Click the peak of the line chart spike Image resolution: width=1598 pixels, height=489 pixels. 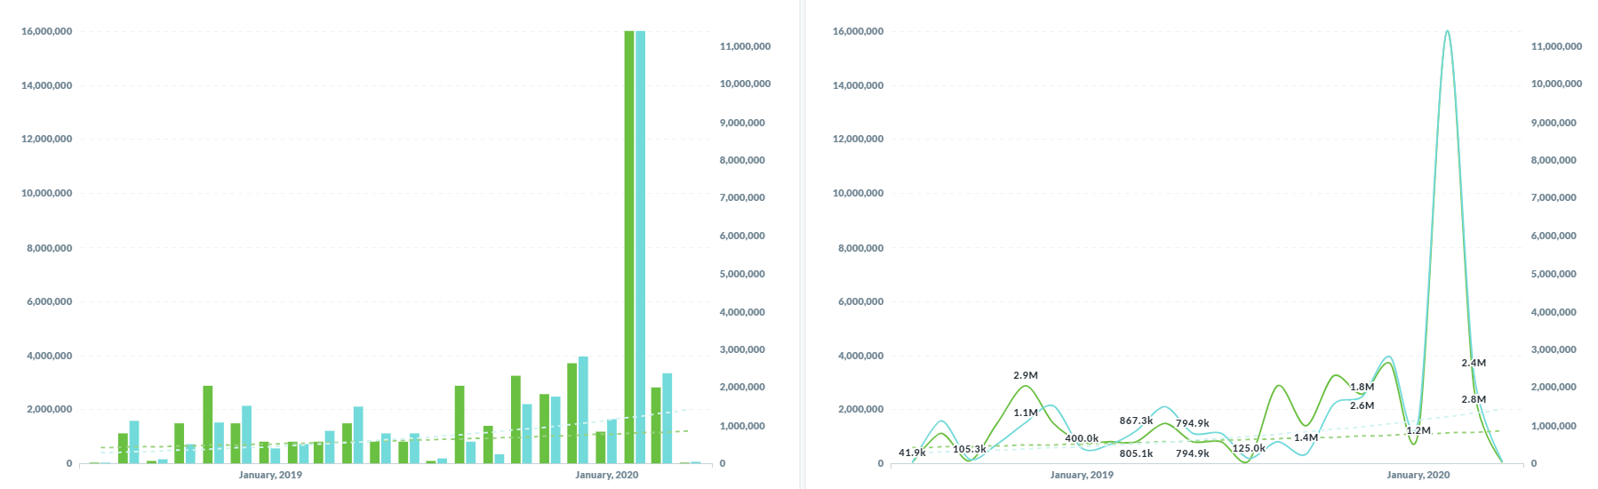pos(1447,32)
